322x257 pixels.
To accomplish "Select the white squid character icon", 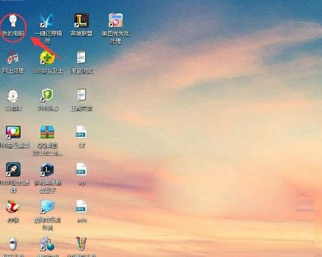I will (x=13, y=244).
